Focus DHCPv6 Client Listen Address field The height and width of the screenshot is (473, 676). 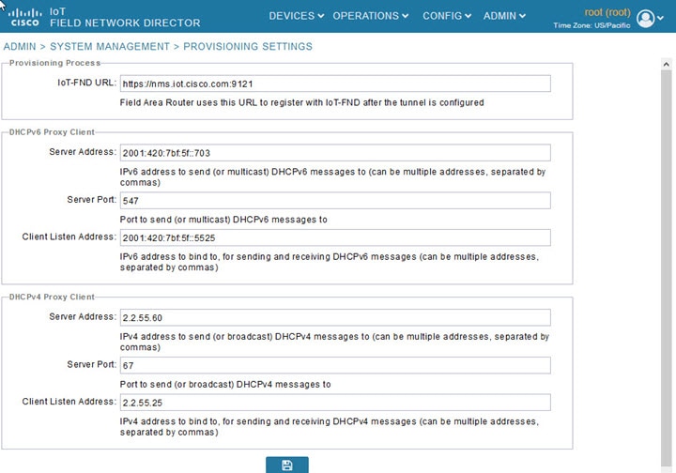[335, 237]
